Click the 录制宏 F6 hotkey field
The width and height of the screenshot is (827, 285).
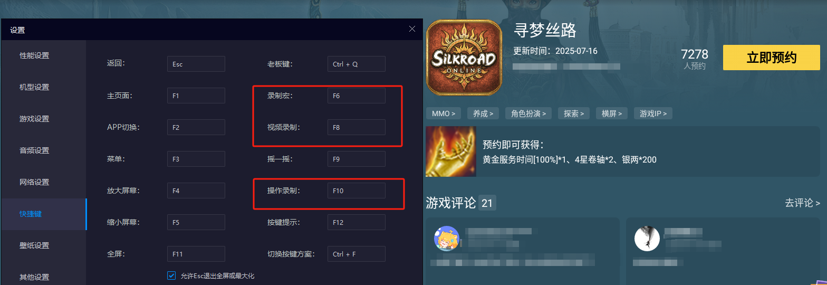[357, 96]
